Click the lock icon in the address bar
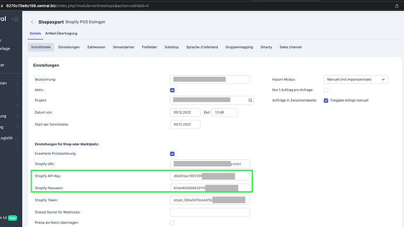Viewport: 404px width, 227px height. pos(2,6)
